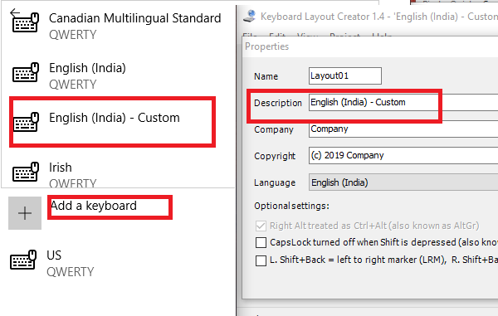Click the Keyboard Layout Creator title bar icon
This screenshot has width=498, height=316.
coord(249,16)
